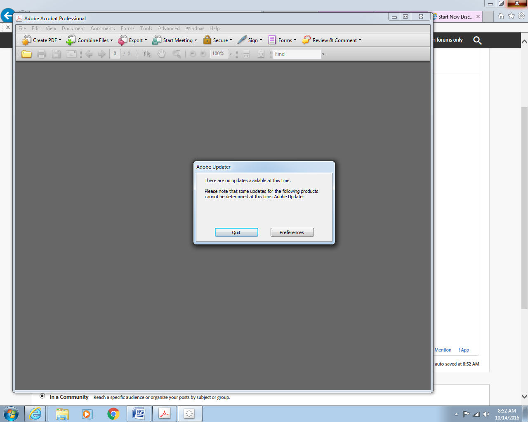
Task: Open the zoom percentage dropdown arrow
Action: point(231,54)
